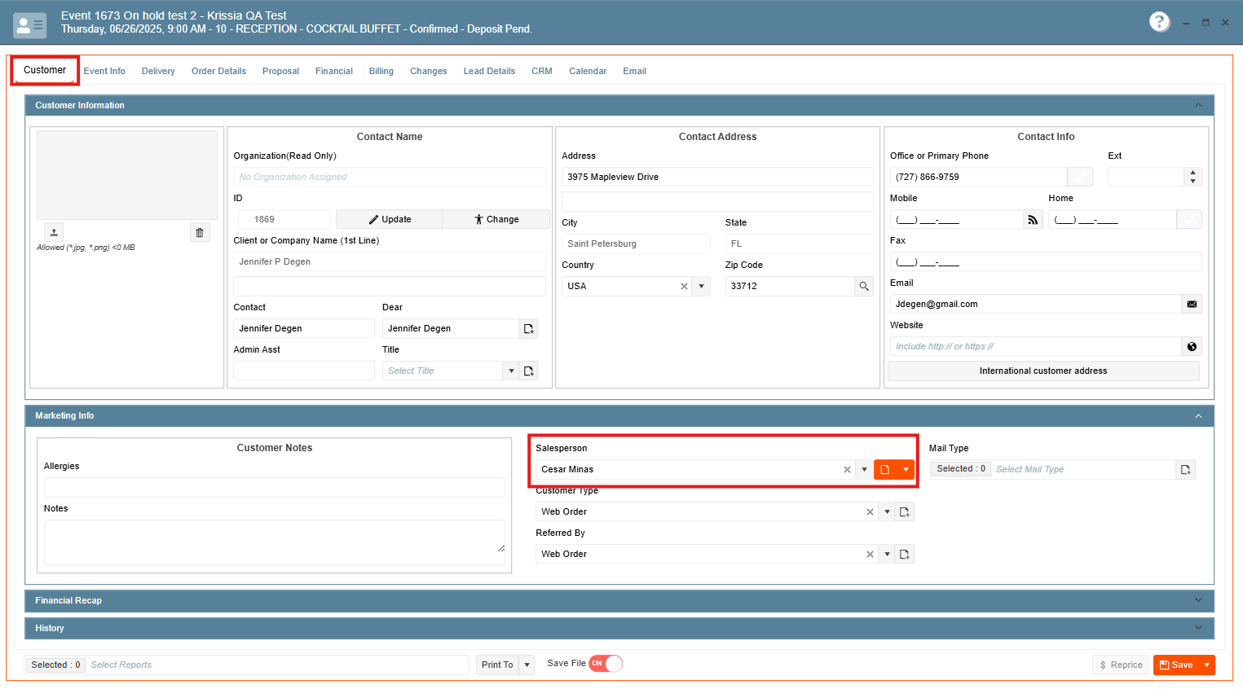Click into the customer Notes text area
Image resolution: width=1243 pixels, height=689 pixels.
click(x=275, y=542)
